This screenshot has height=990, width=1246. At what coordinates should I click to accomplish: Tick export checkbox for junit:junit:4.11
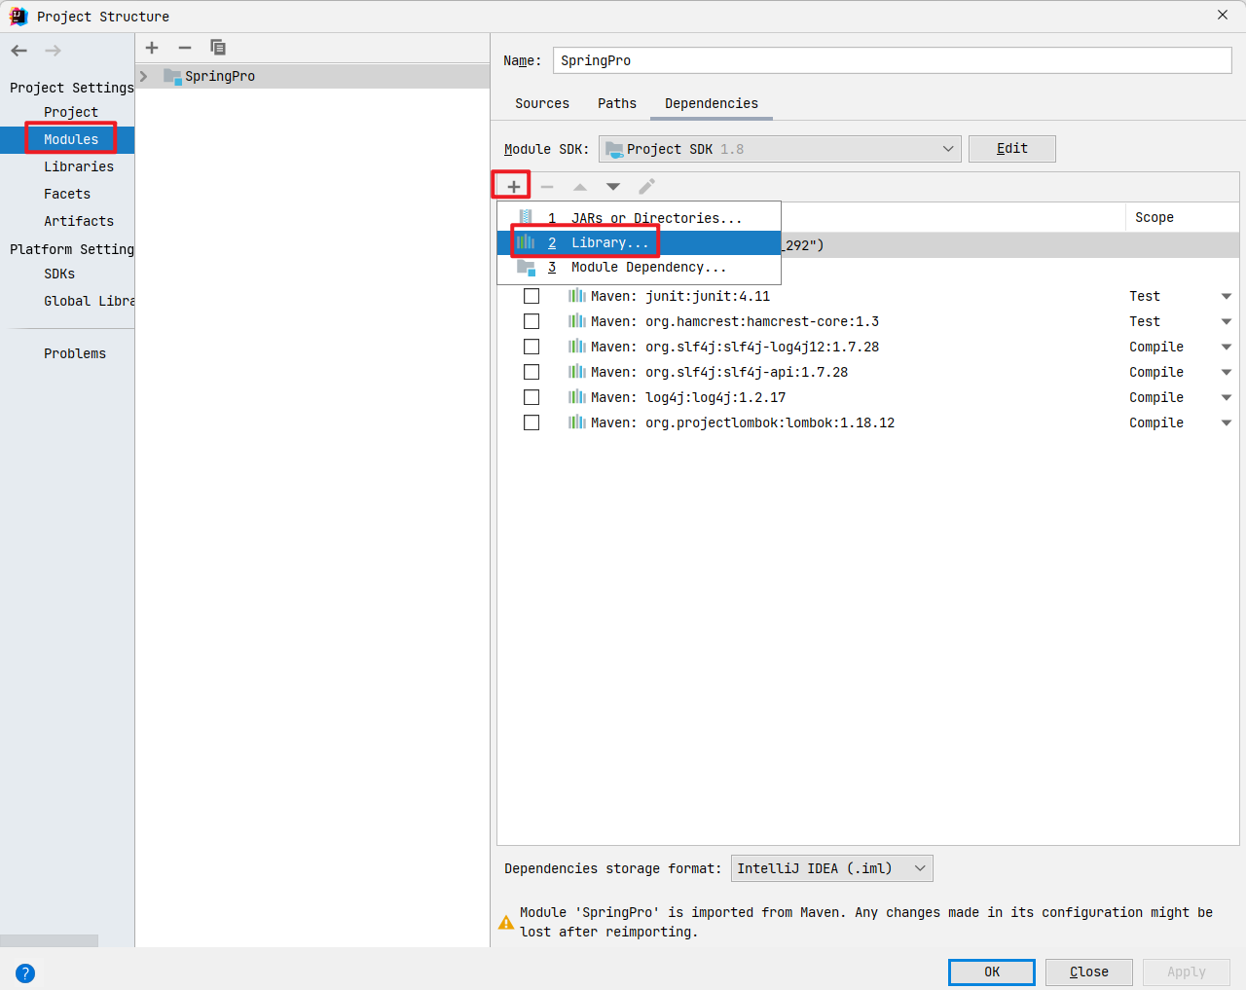point(531,296)
